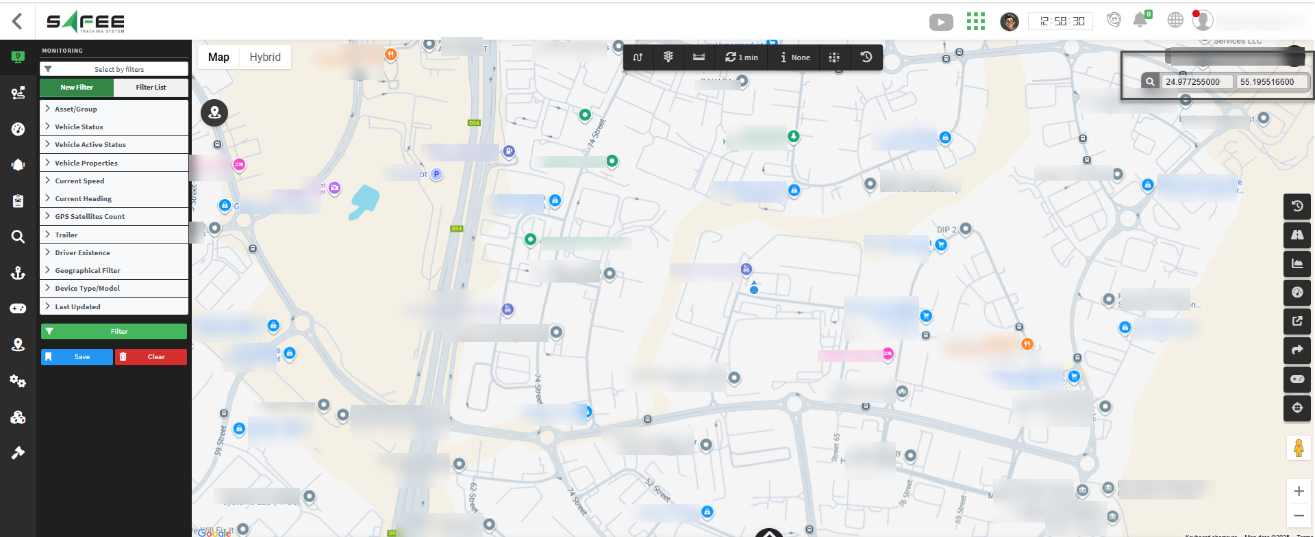
Task: Open the Select by filters dropdown
Action: pos(114,69)
